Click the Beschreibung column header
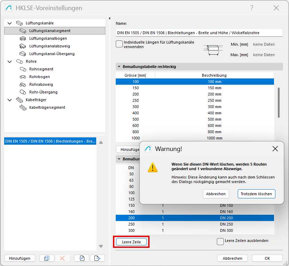Screen dimensions: 289x266 214,75
